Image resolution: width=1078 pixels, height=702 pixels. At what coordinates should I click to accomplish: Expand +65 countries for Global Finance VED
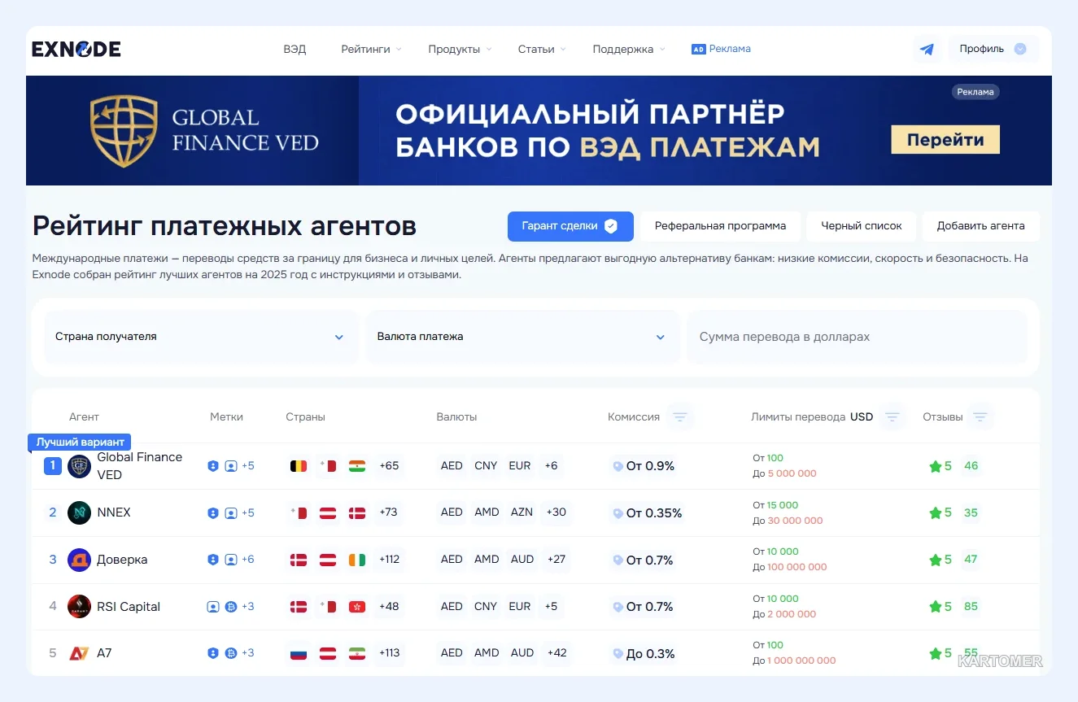click(389, 466)
